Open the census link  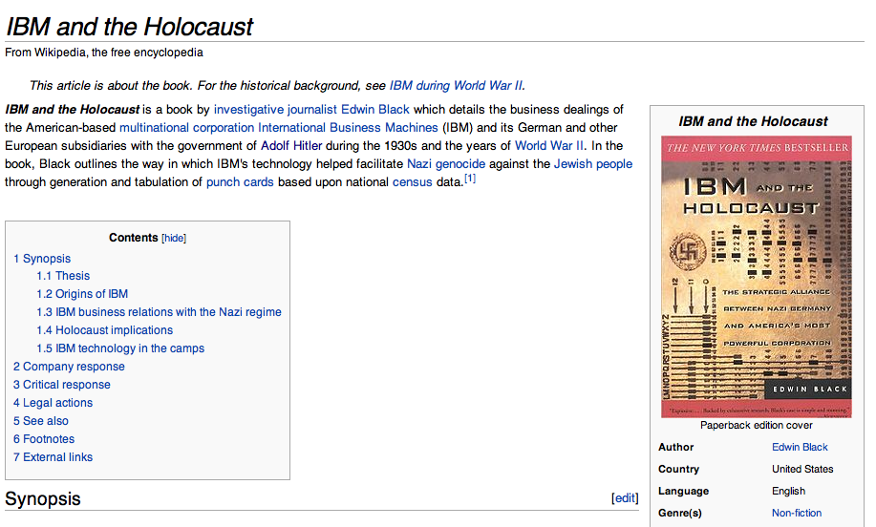(x=413, y=182)
